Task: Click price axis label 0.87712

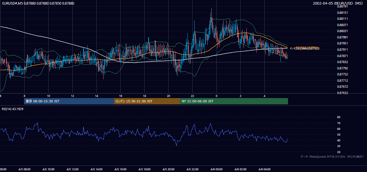Action: [342, 81]
